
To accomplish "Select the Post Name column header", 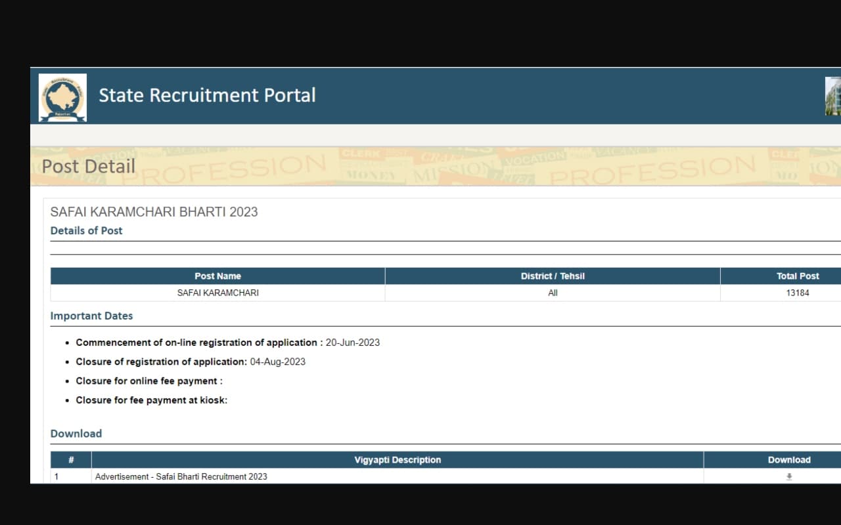I will pos(217,276).
